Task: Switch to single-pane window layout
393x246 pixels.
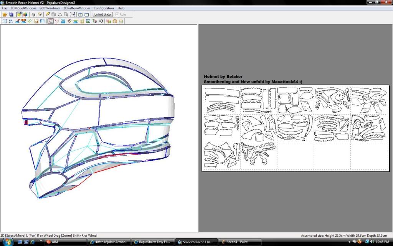Action: point(87,15)
